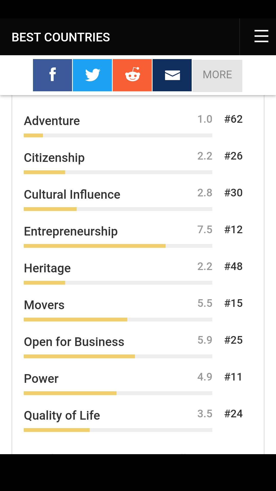Open Quality of Life ranking
The height and width of the screenshot is (491, 276).
click(x=62, y=415)
